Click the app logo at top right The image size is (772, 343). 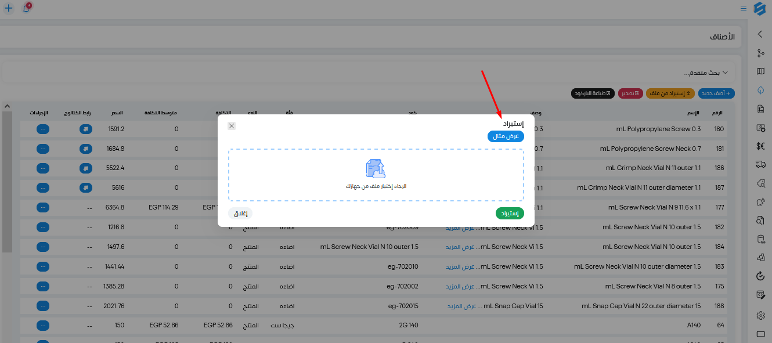pos(760,8)
